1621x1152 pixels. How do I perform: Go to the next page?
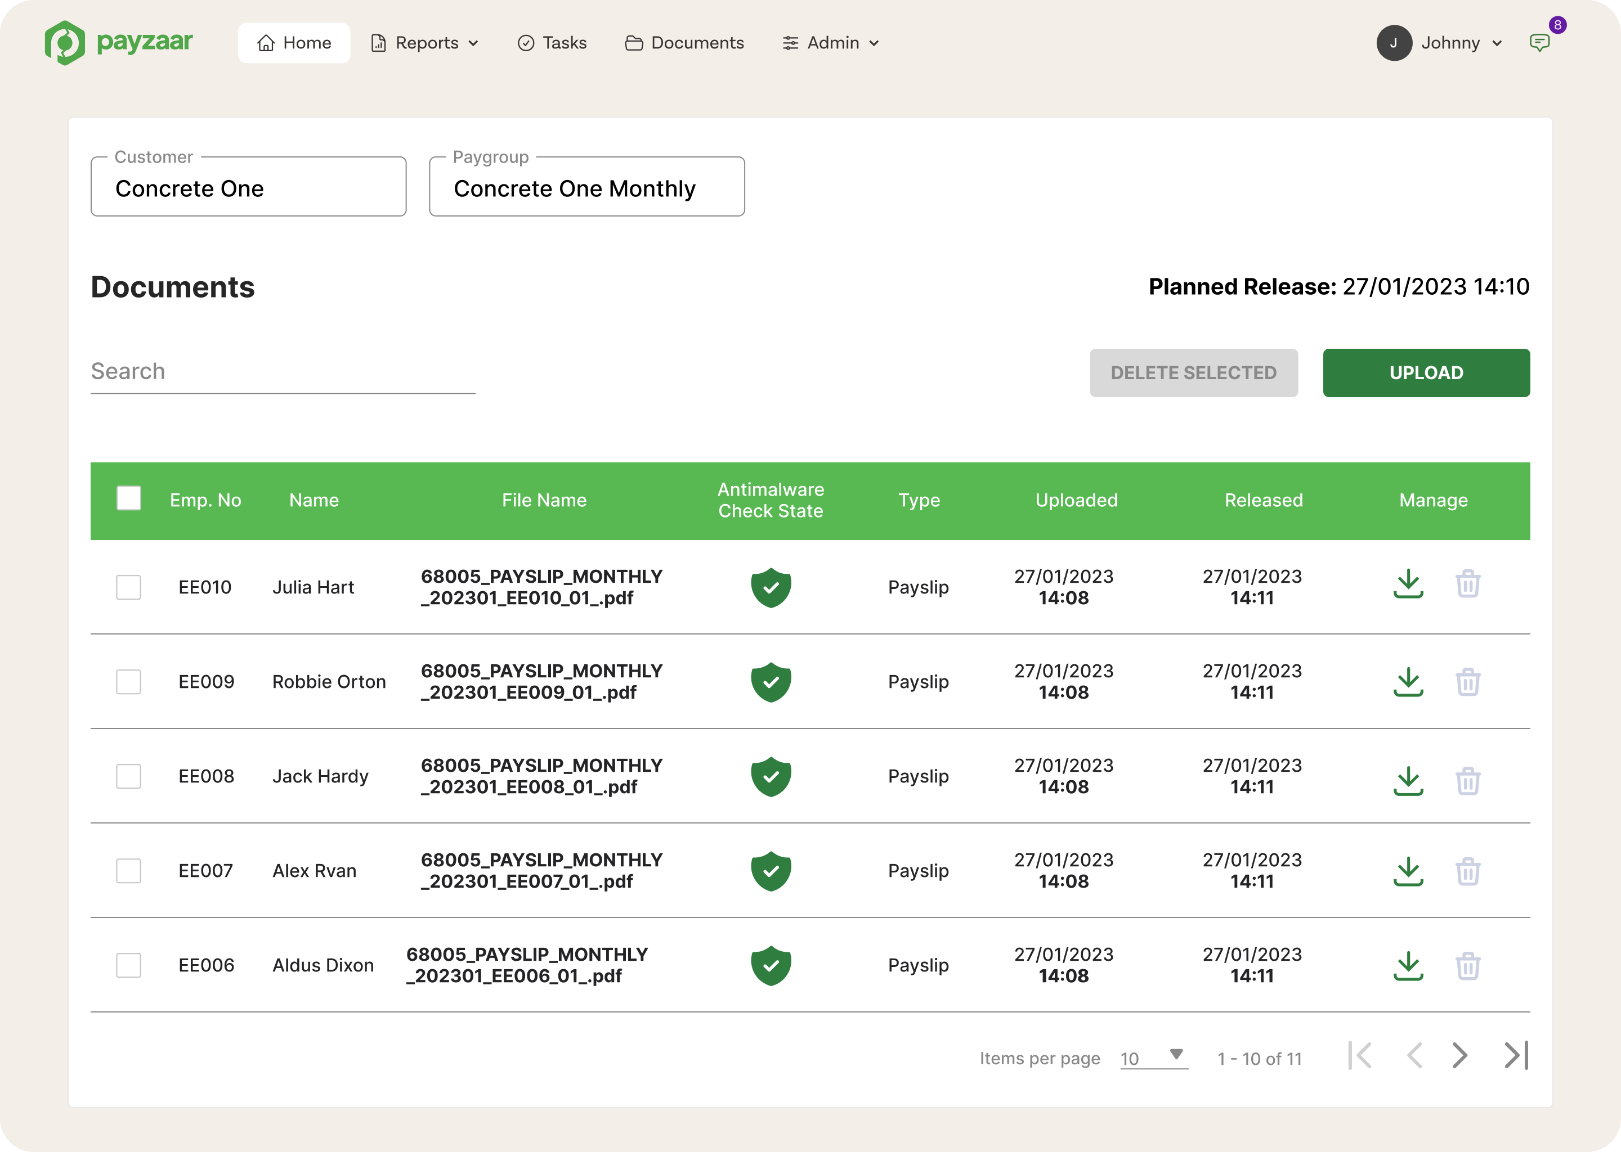point(1459,1055)
